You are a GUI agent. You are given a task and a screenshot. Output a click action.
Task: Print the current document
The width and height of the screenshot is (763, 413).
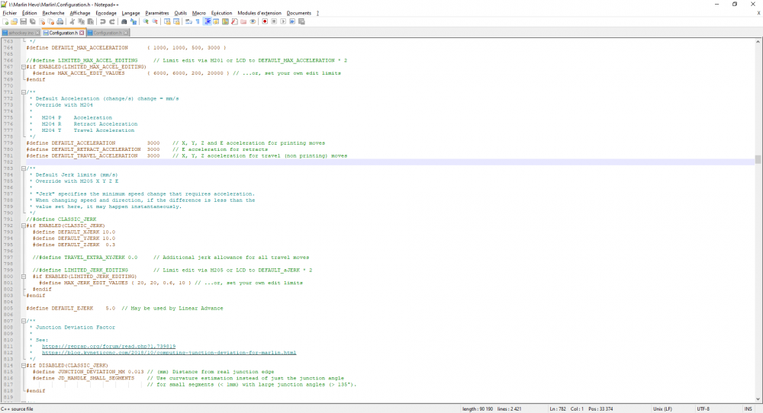tap(60, 21)
